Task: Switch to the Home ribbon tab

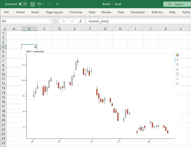Action: [21, 12]
